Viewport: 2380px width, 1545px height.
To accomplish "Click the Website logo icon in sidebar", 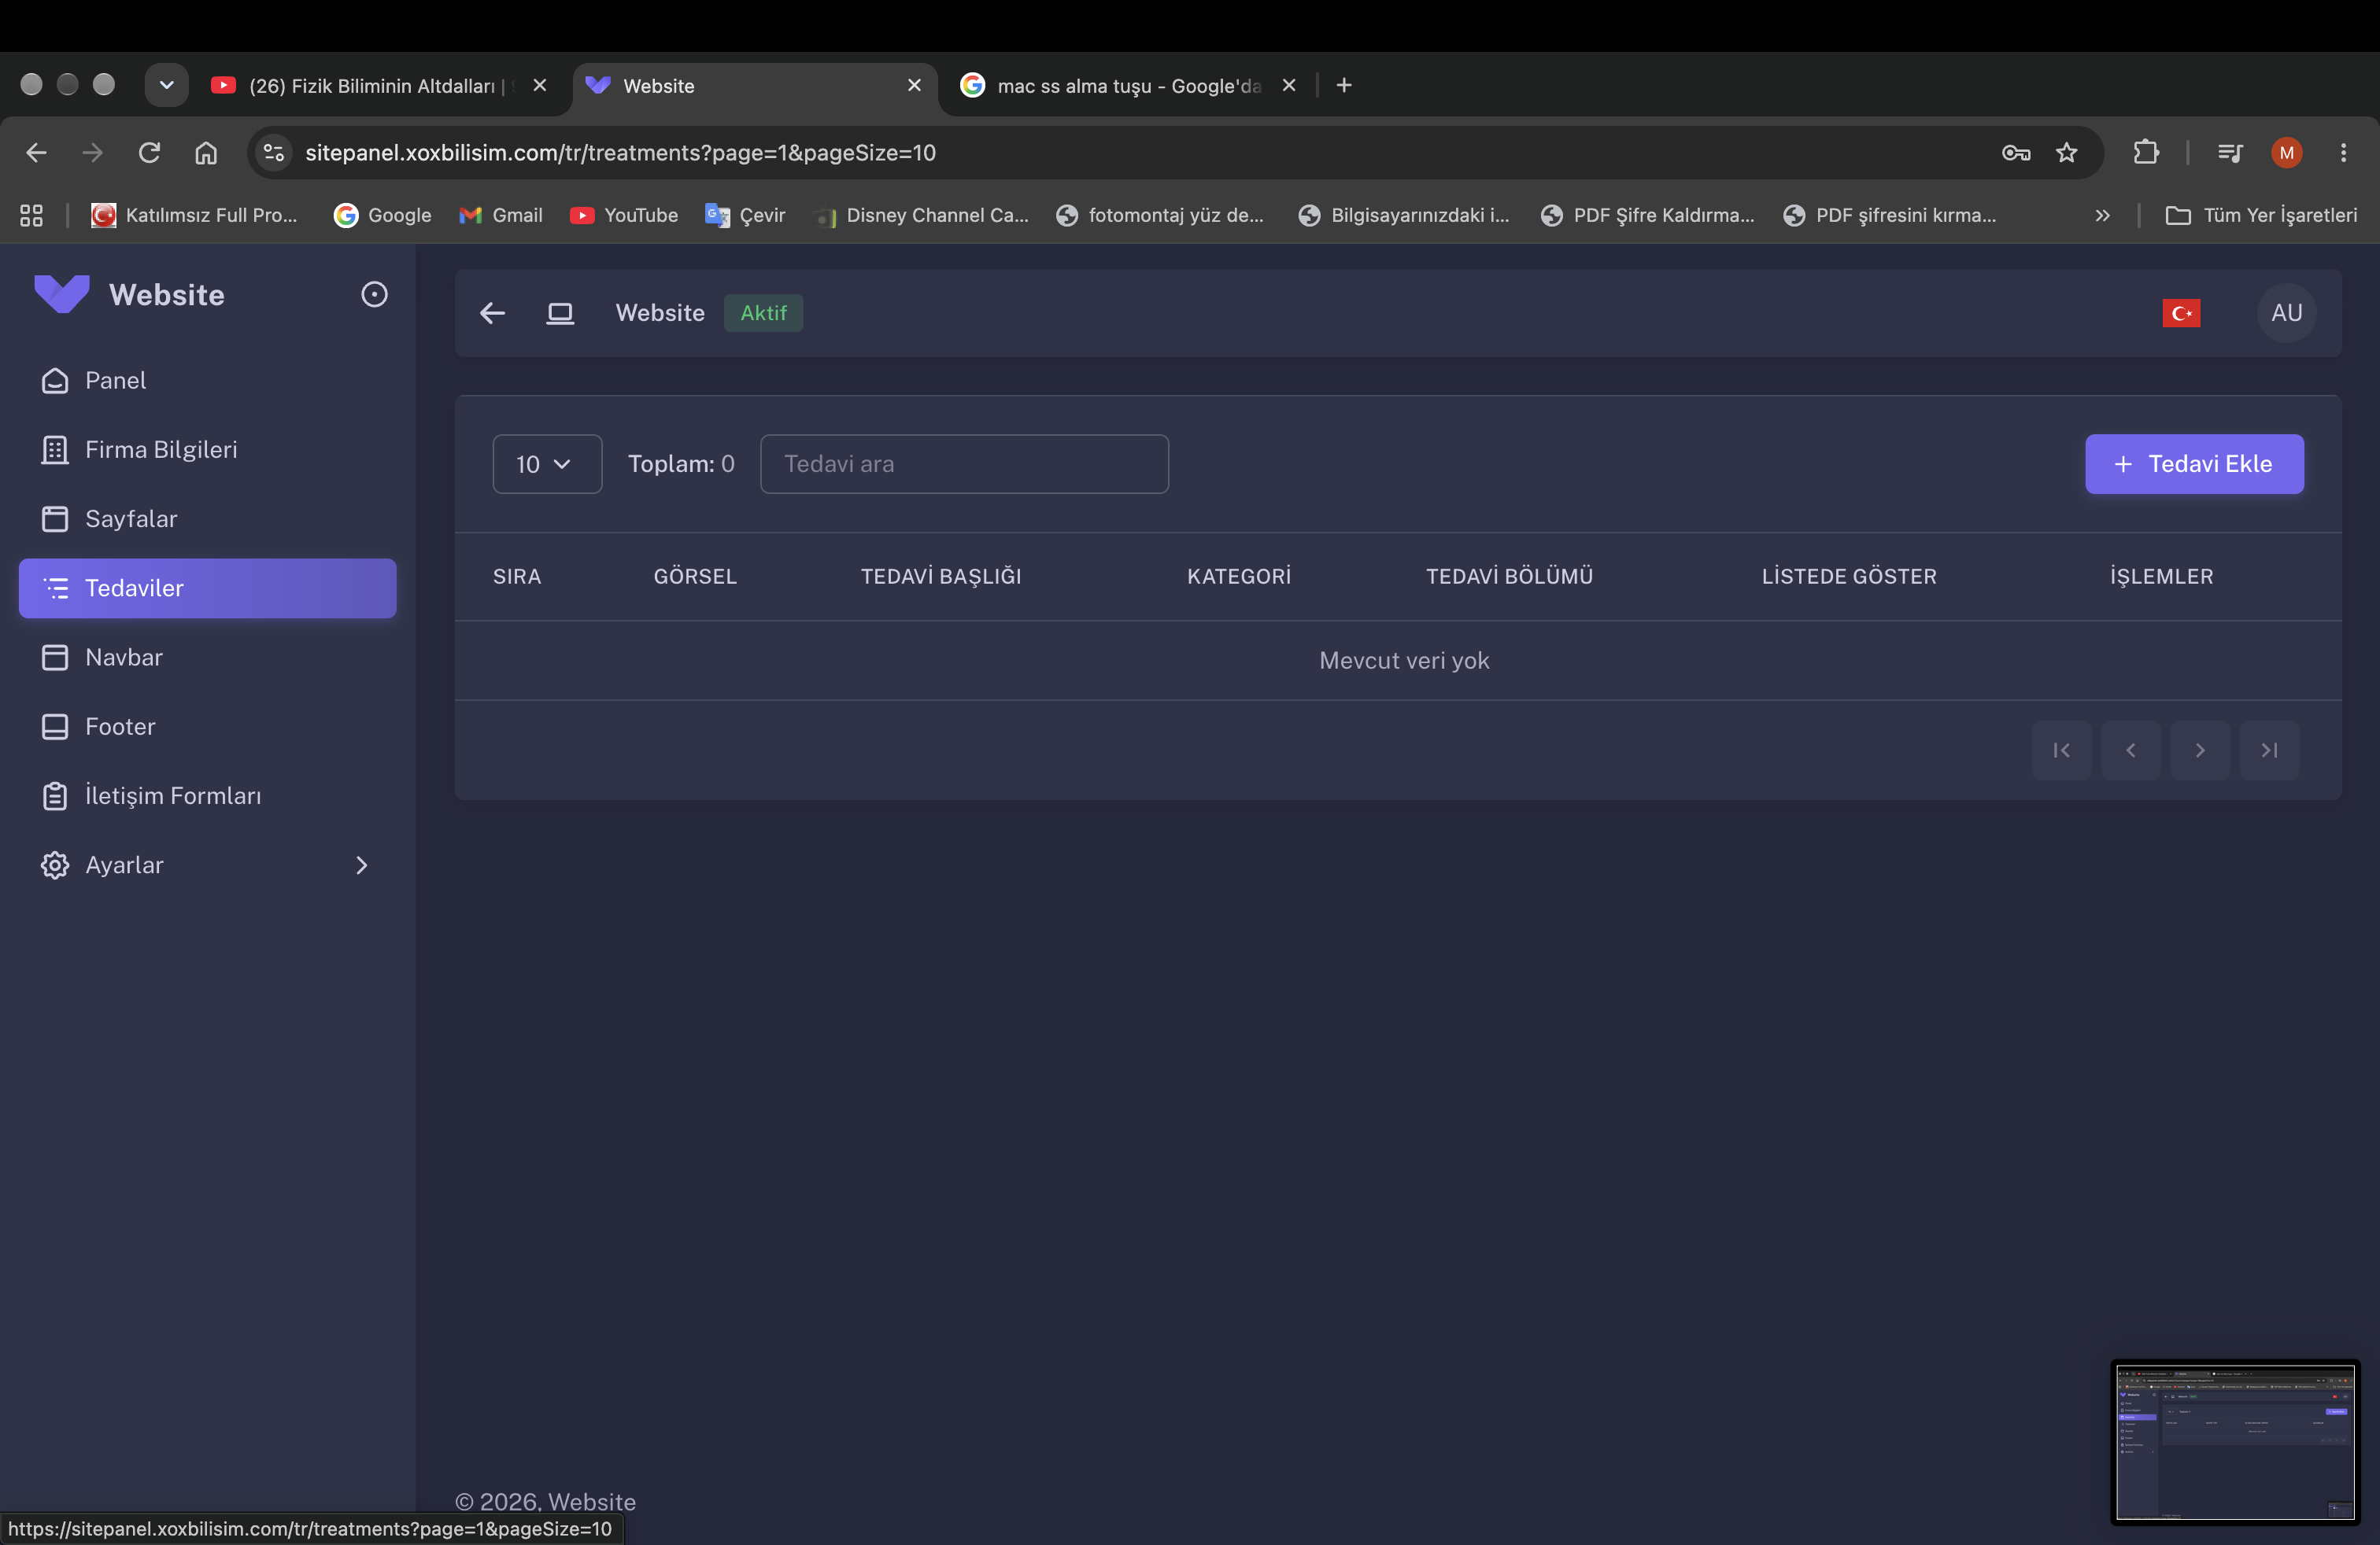I will tap(62, 293).
